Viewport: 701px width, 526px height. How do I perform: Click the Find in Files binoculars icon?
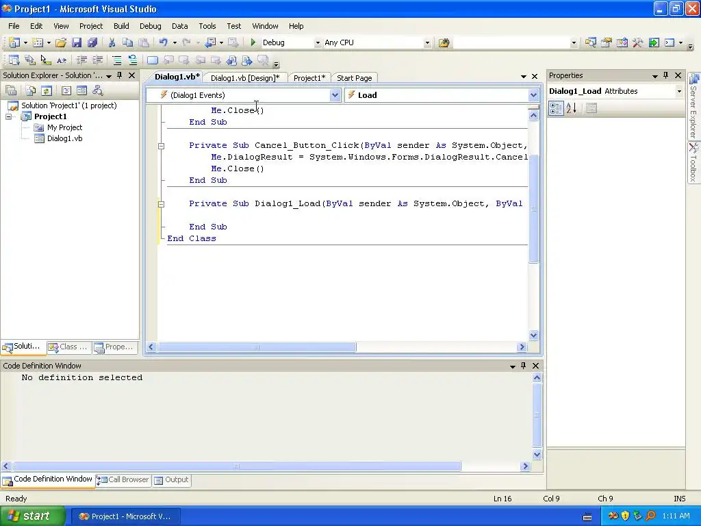444,42
